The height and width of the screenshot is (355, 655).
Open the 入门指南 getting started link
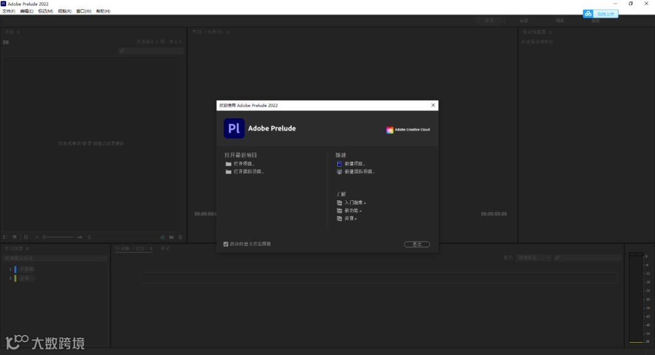tap(355, 203)
